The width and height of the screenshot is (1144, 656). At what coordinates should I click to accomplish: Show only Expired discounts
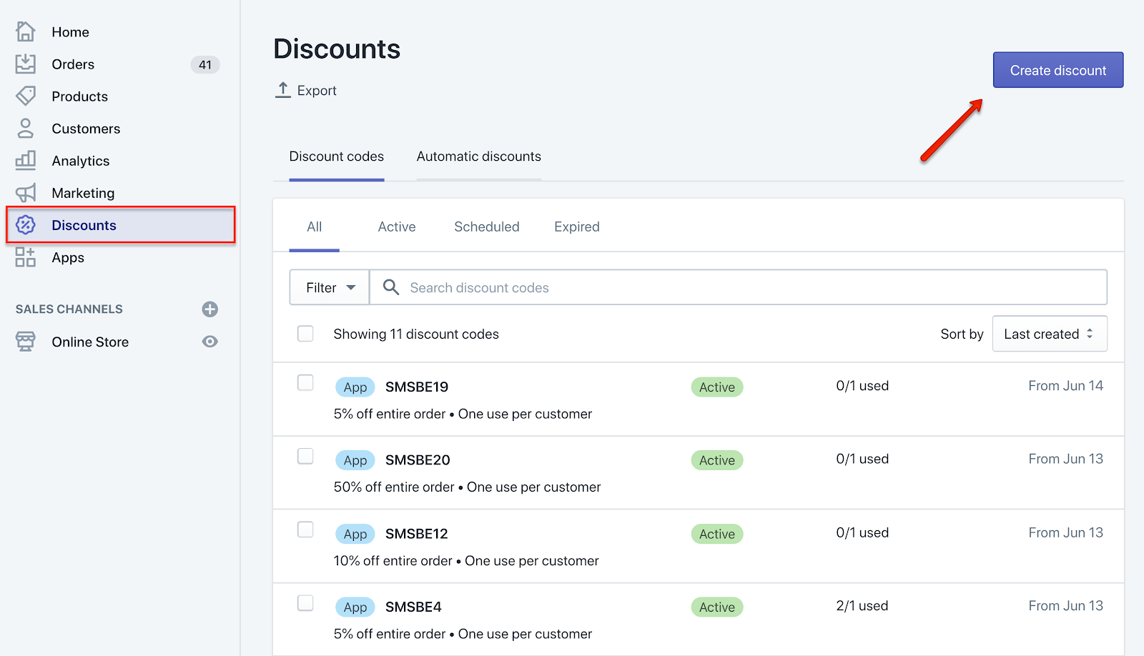point(576,227)
